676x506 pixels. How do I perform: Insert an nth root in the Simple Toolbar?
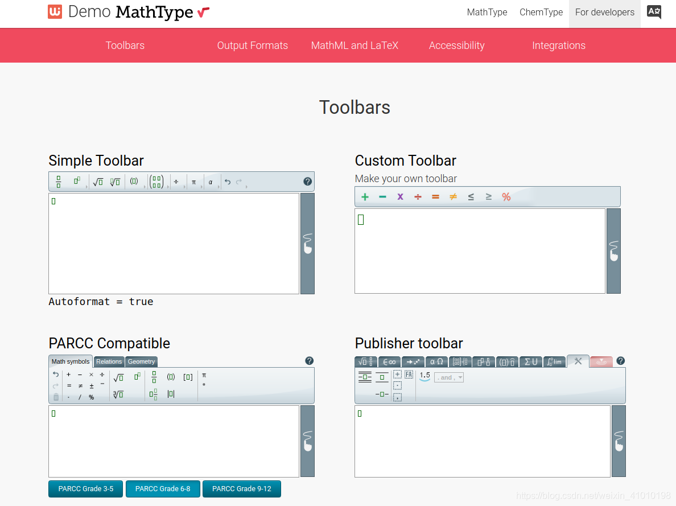(115, 182)
